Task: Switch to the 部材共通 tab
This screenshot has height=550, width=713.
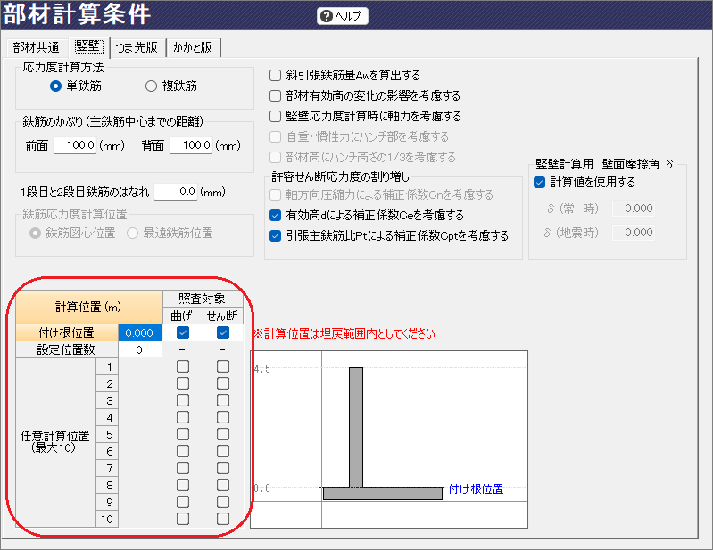Action: pyautogui.click(x=37, y=47)
